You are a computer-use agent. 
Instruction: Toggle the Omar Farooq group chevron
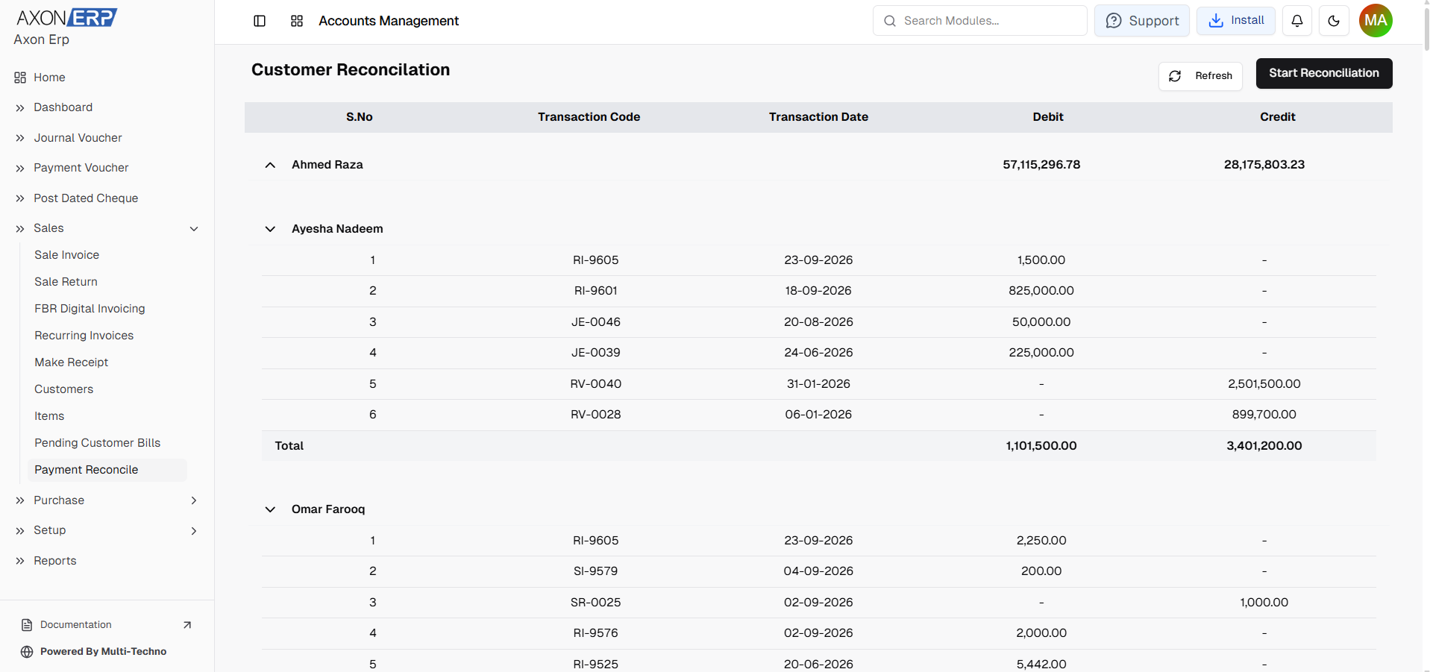[270, 509]
